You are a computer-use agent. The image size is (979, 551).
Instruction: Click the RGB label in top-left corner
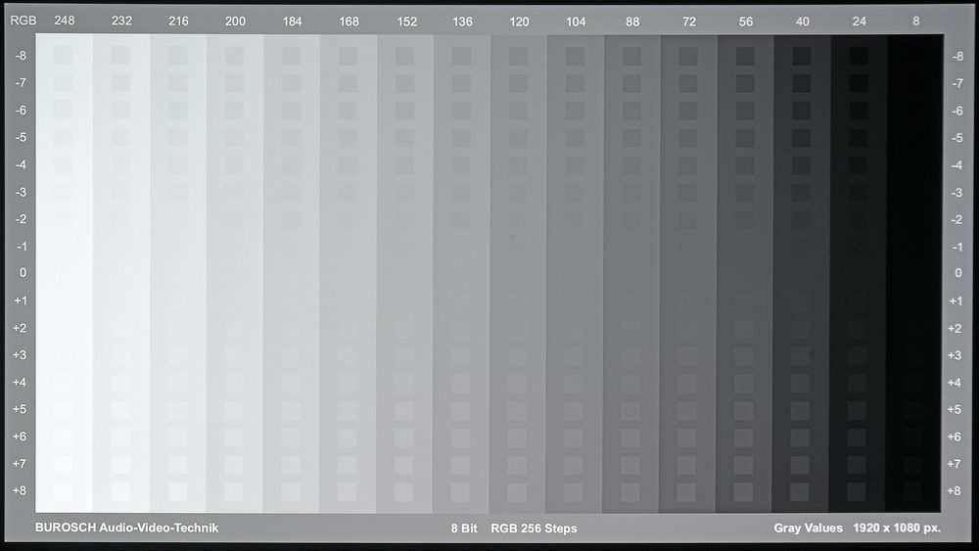[22, 21]
